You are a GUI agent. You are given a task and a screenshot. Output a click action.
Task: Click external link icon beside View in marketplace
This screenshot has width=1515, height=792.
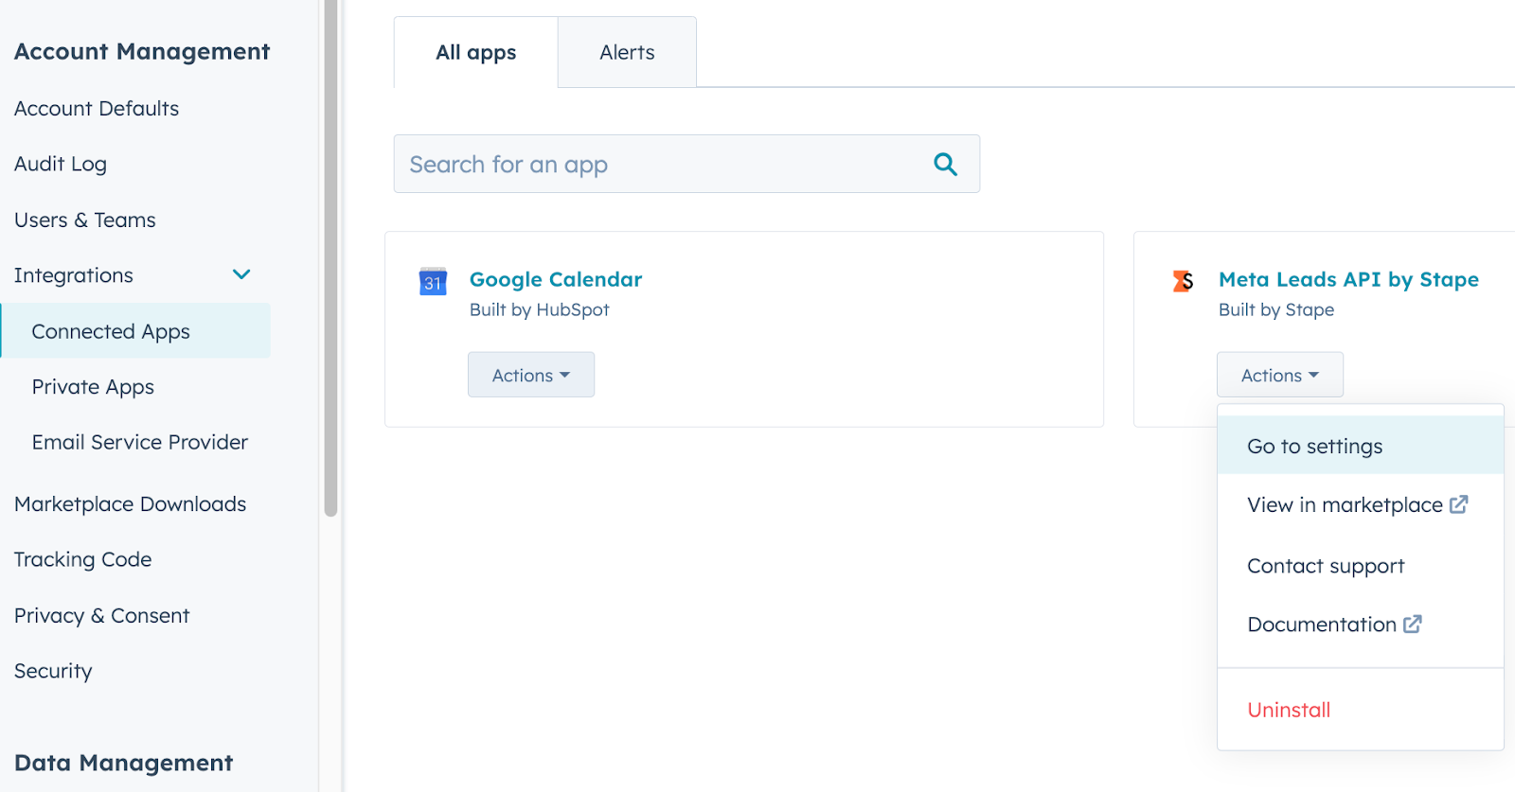coord(1459,504)
